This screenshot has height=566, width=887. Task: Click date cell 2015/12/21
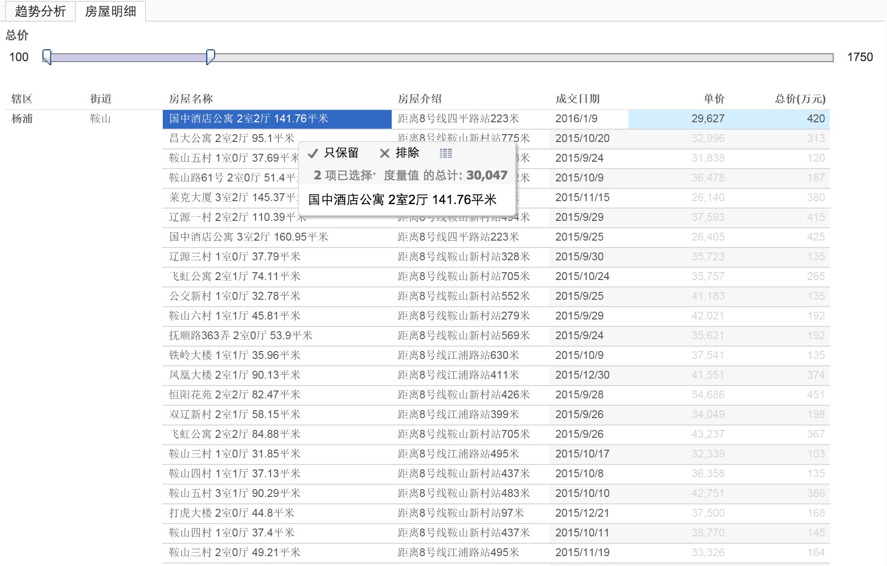point(583,513)
